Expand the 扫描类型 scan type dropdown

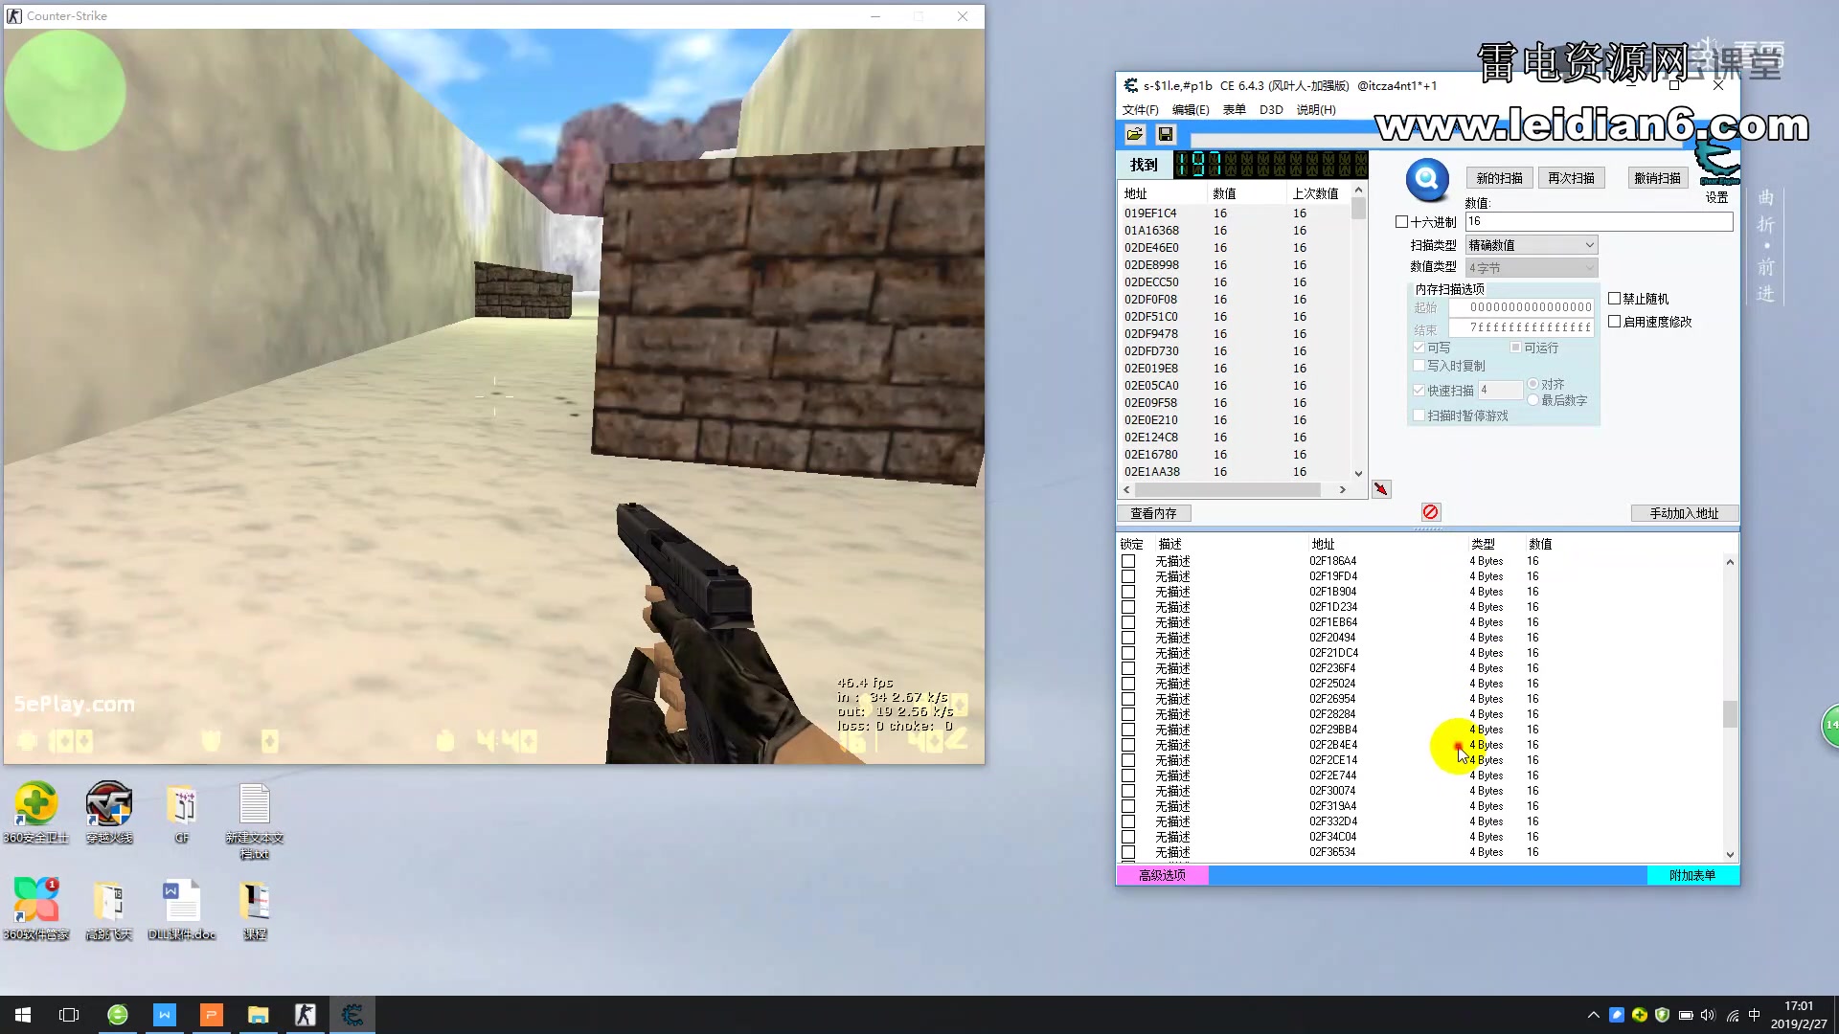pos(1531,245)
